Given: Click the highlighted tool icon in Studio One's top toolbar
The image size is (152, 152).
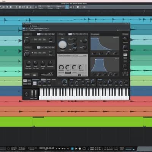Looking at the screenshot, I should coord(67,7).
